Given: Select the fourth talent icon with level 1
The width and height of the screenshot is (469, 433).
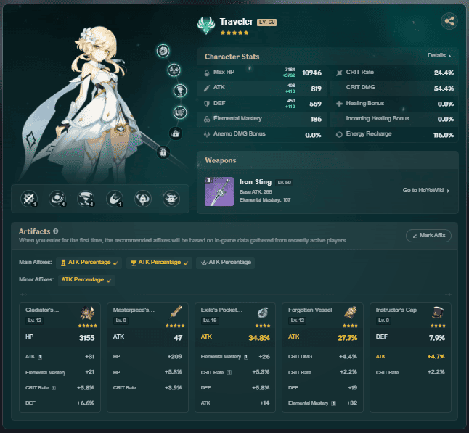Looking at the screenshot, I should (115, 199).
